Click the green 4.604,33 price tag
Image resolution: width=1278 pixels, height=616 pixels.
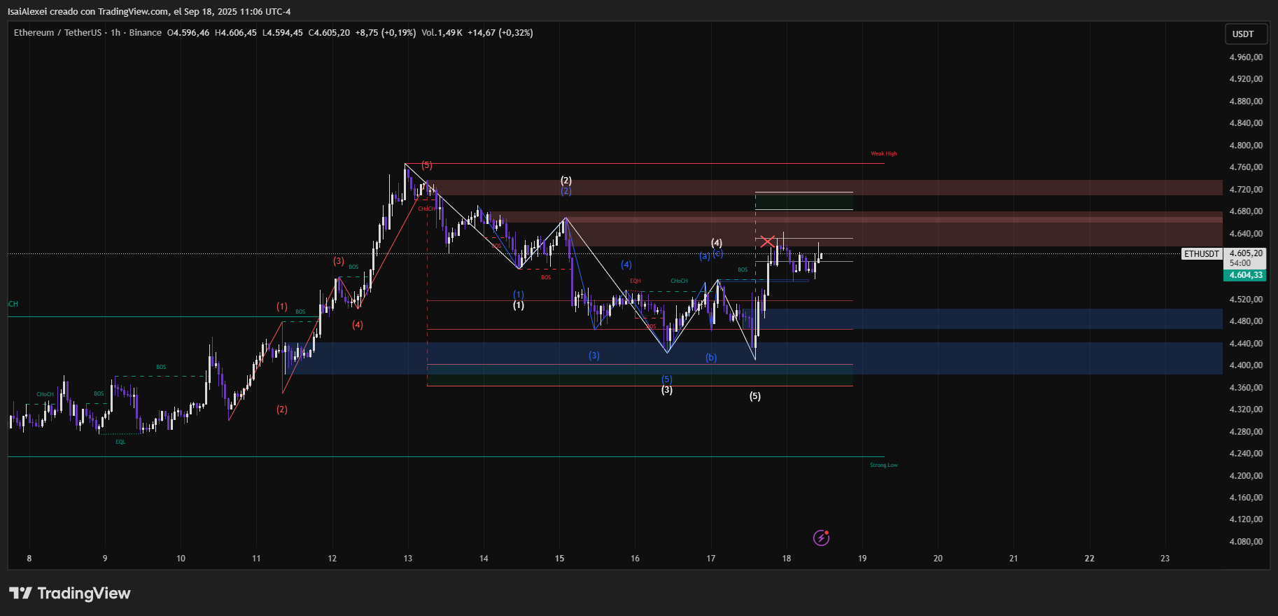(1246, 275)
